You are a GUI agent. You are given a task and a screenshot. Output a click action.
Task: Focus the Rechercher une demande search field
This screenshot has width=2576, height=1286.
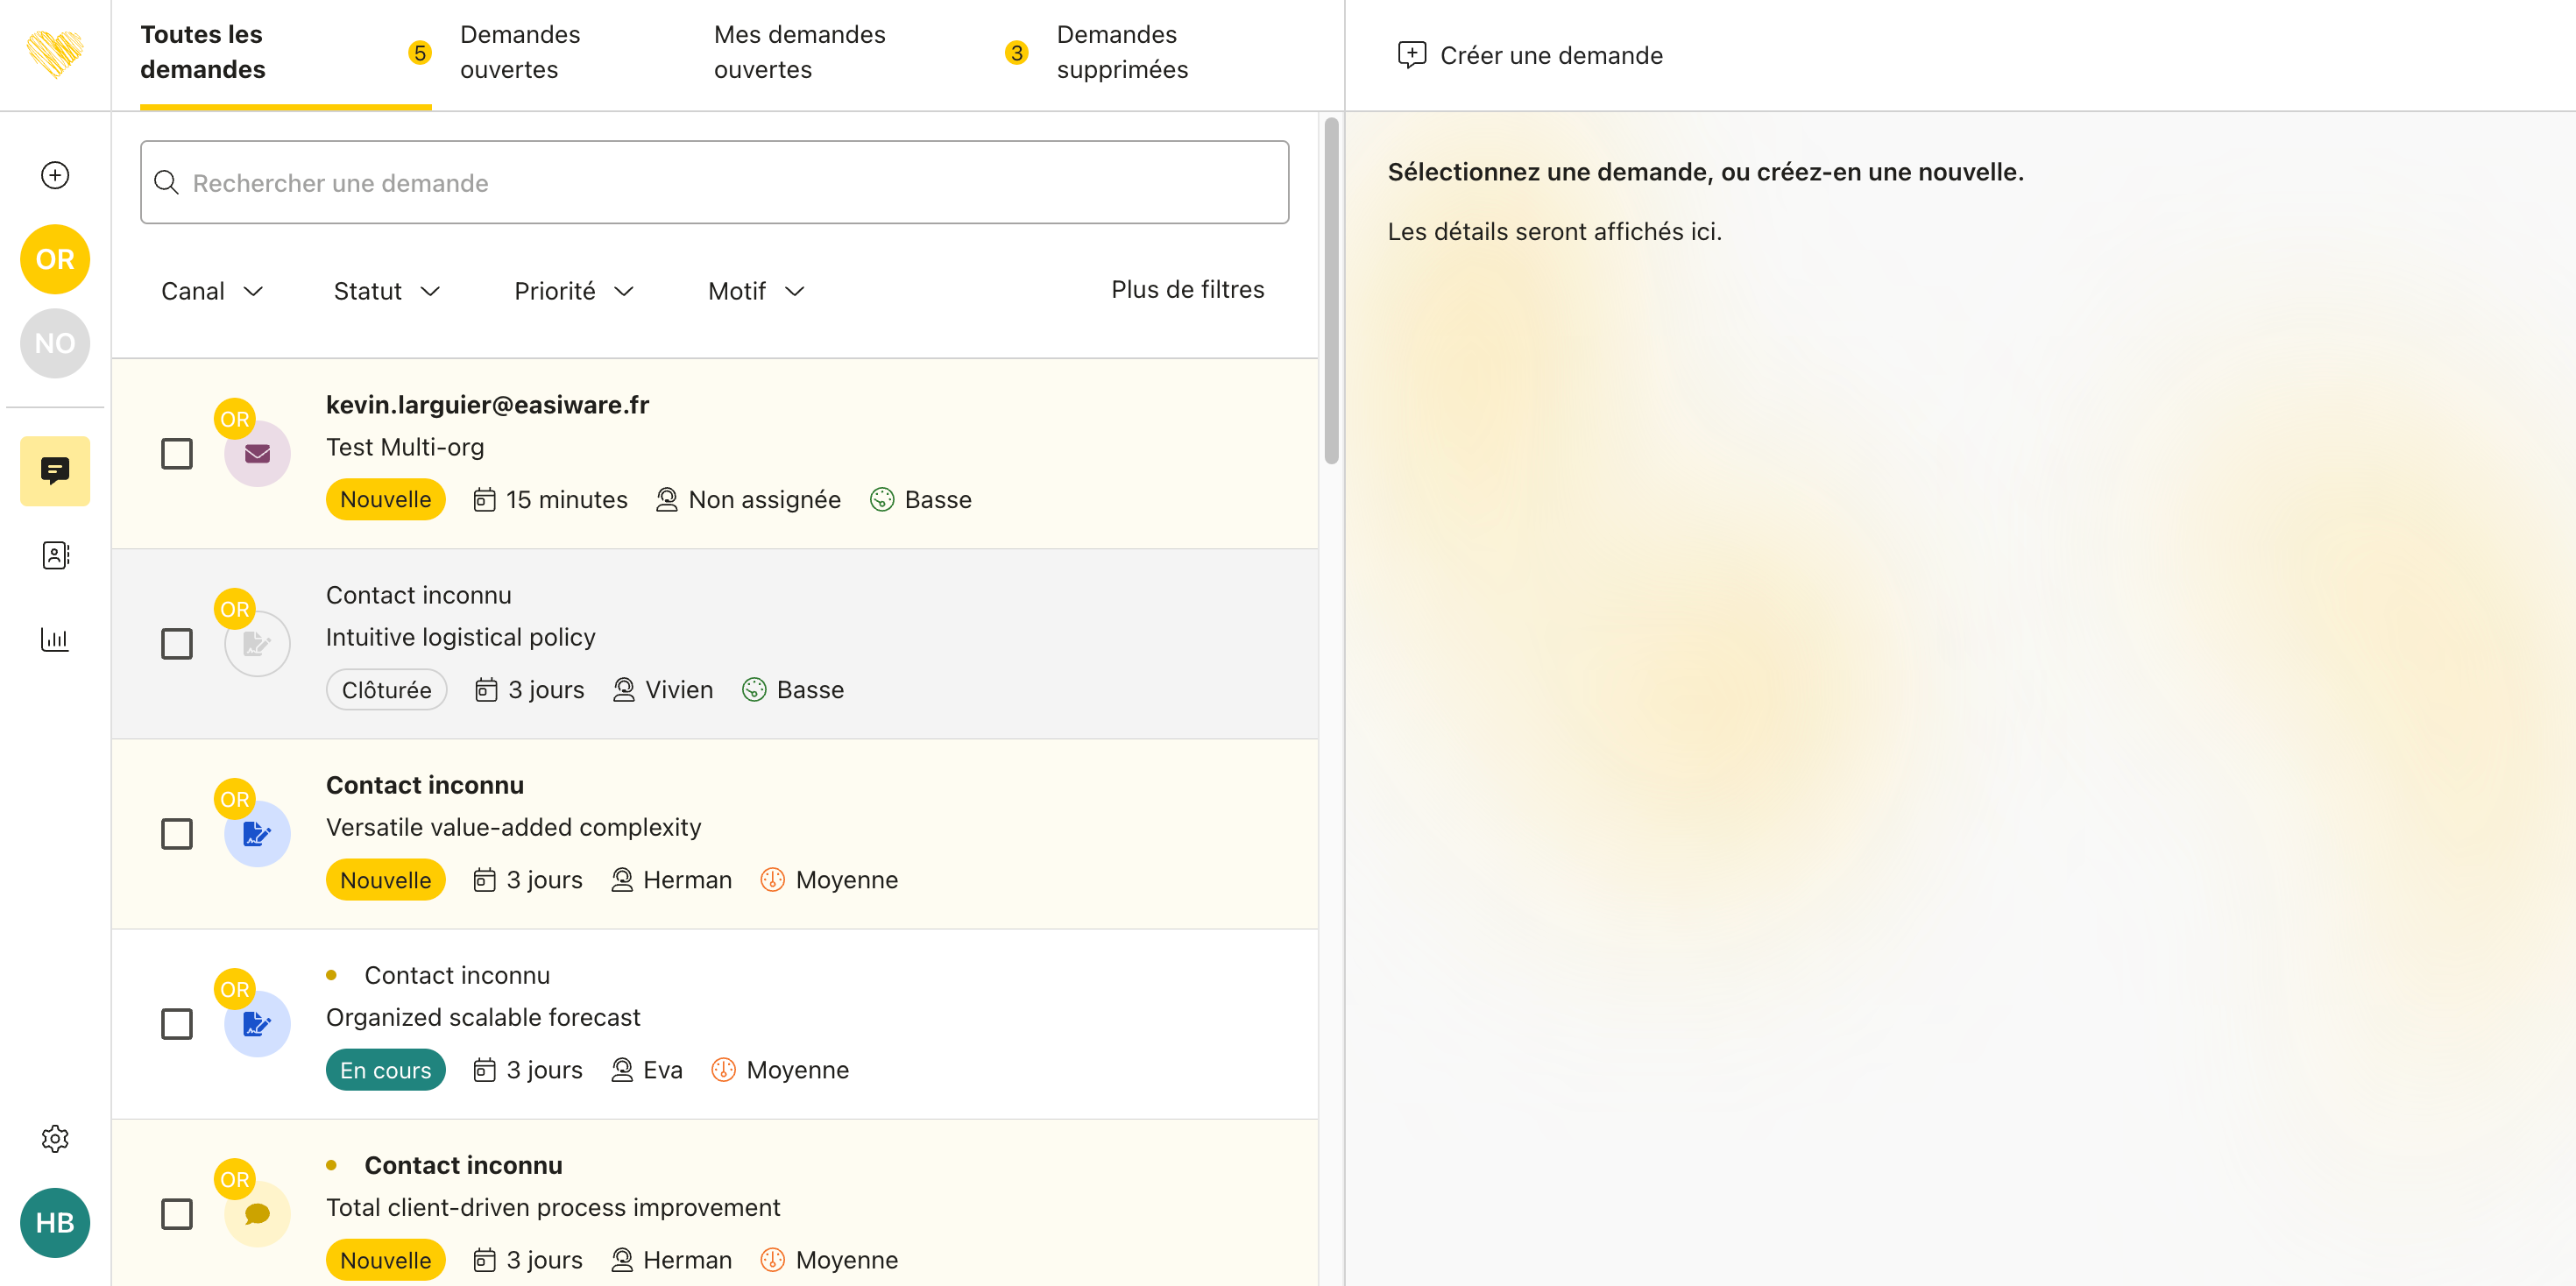[x=714, y=183]
